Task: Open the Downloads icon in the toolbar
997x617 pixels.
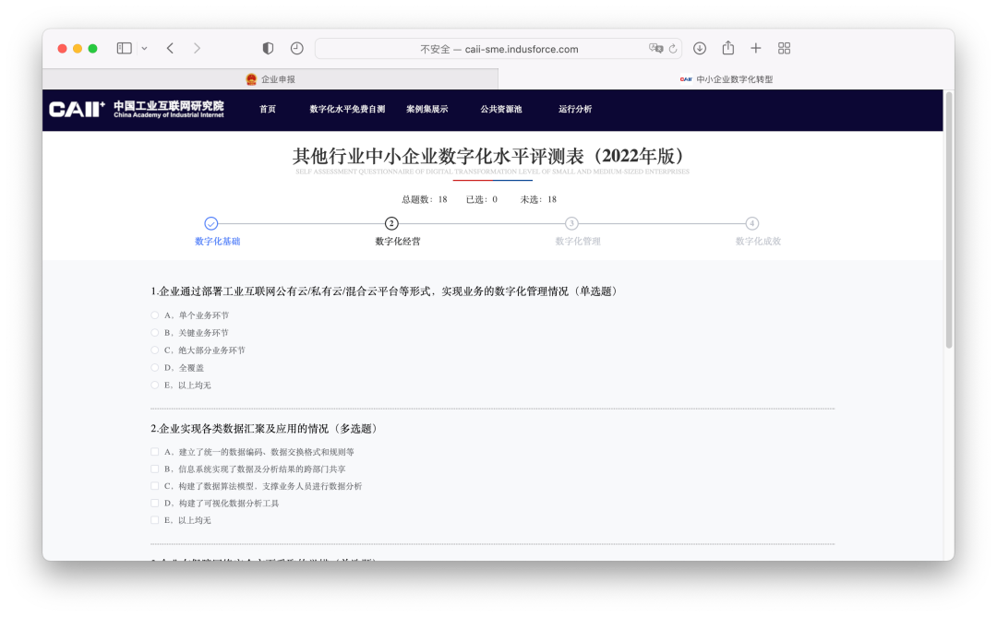Action: 701,47
